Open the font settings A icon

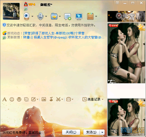pyautogui.click(x=5, y=99)
